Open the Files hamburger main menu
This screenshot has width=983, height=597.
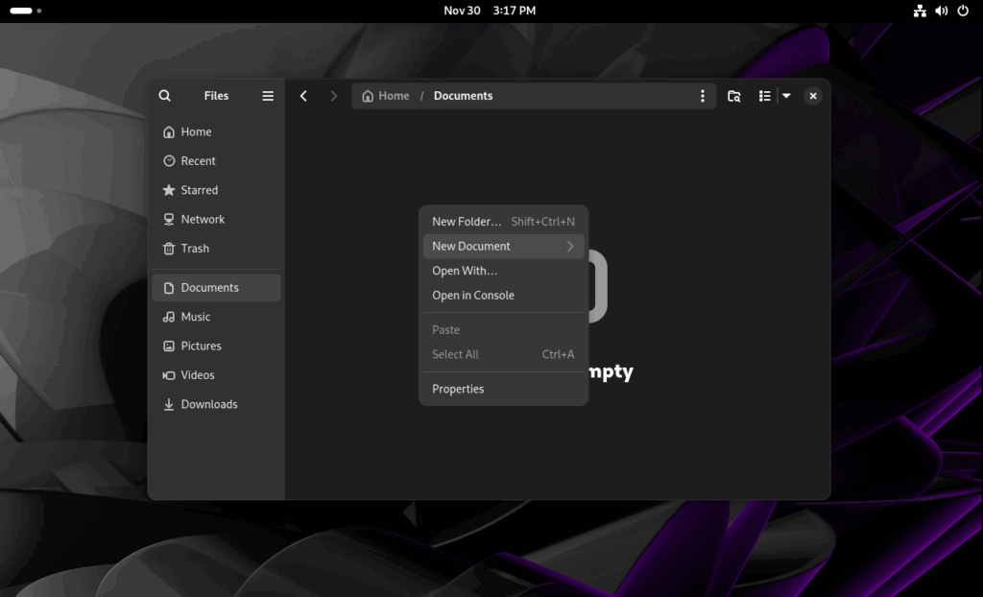268,95
